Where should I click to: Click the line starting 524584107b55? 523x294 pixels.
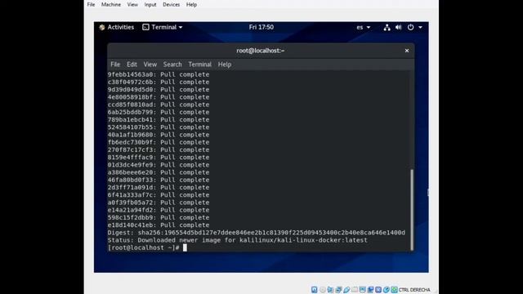pos(159,127)
